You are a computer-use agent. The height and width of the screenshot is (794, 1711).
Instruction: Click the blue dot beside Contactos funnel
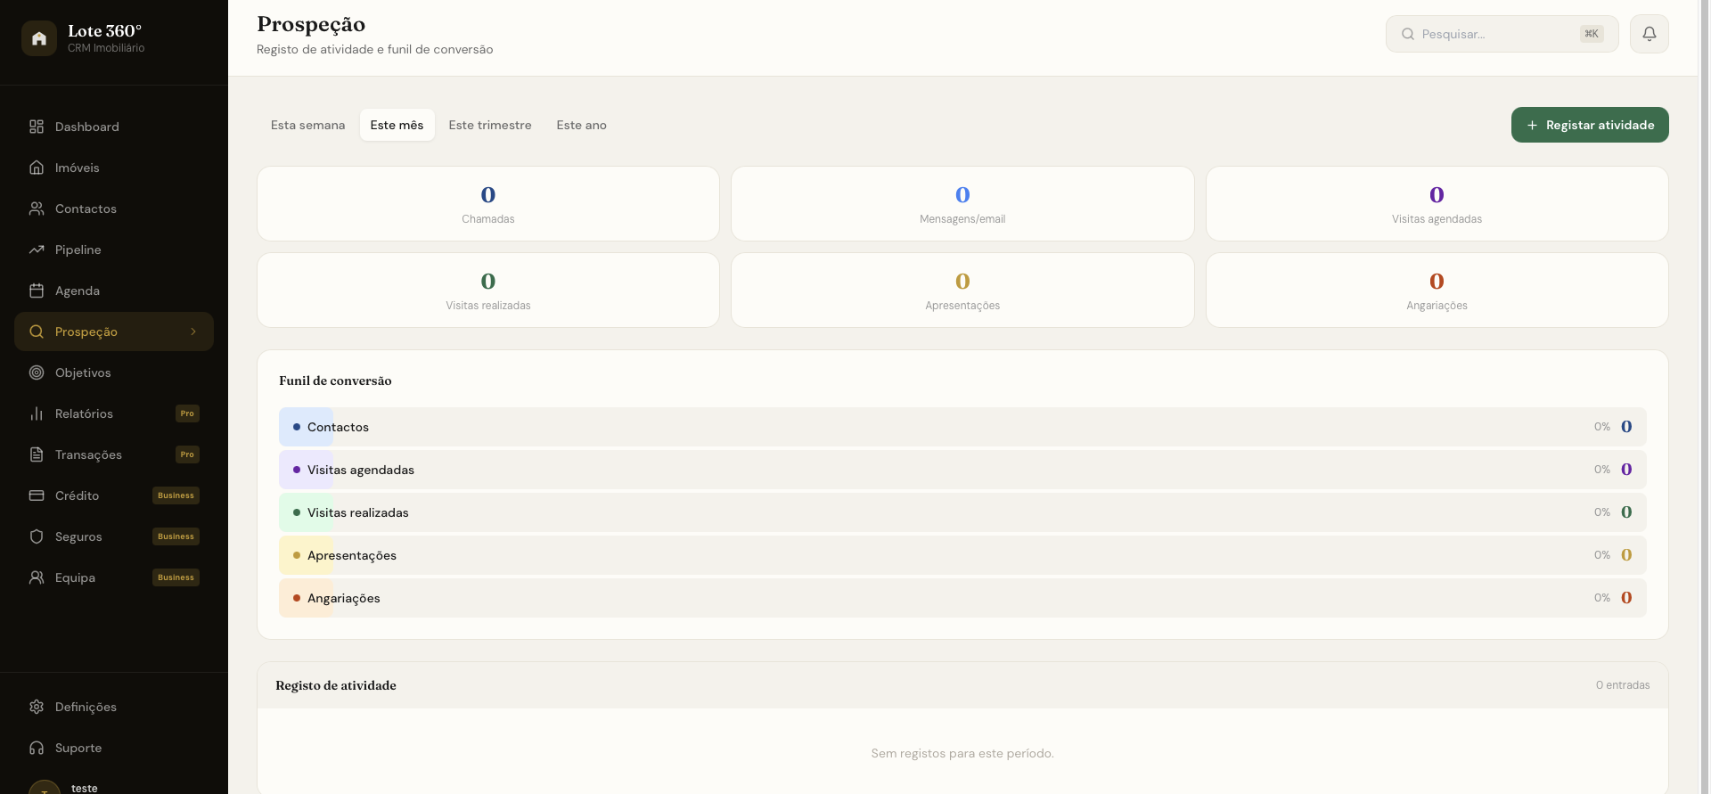tap(297, 427)
